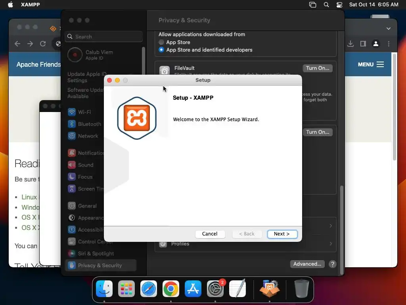Open App Store from the Dock

193,288
